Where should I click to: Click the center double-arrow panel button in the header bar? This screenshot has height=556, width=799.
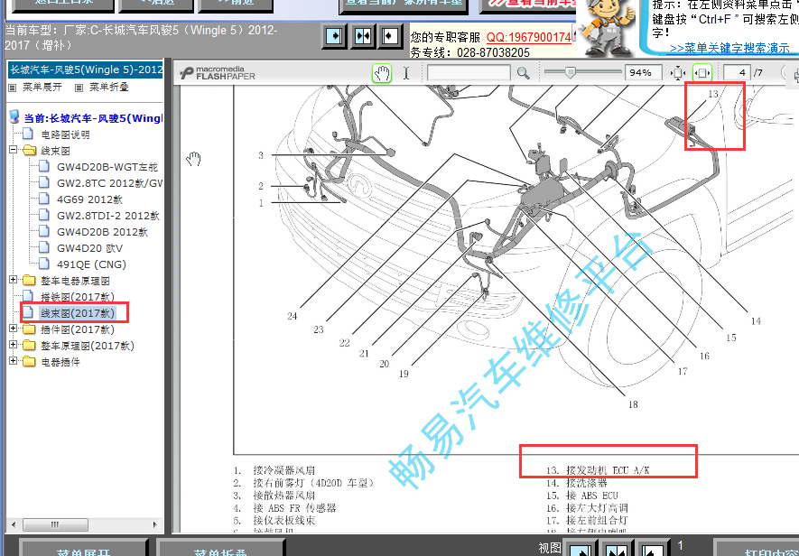point(362,36)
